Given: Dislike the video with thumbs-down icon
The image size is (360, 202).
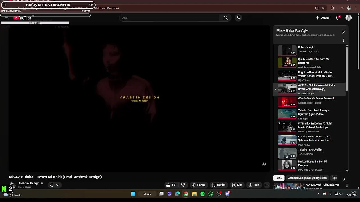Looking at the screenshot, I should [183, 185].
